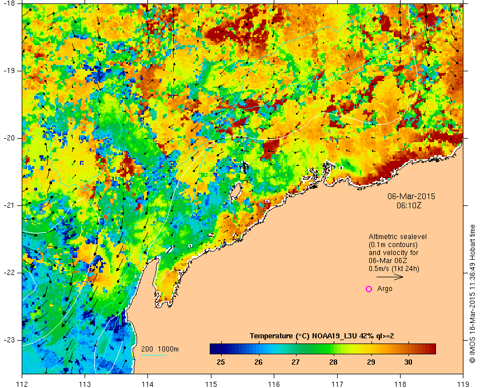Click the date label 06-Mar-2015

point(411,196)
